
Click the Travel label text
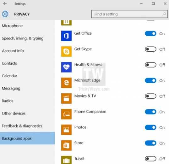coord(79,159)
